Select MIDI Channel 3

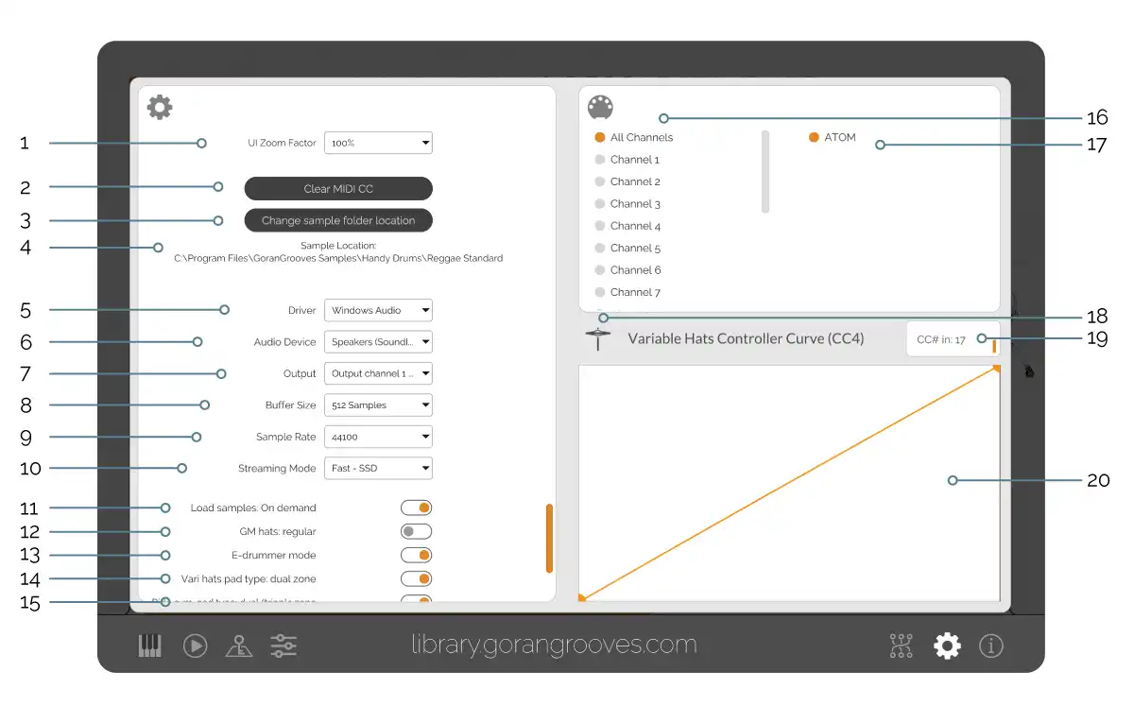click(x=627, y=204)
